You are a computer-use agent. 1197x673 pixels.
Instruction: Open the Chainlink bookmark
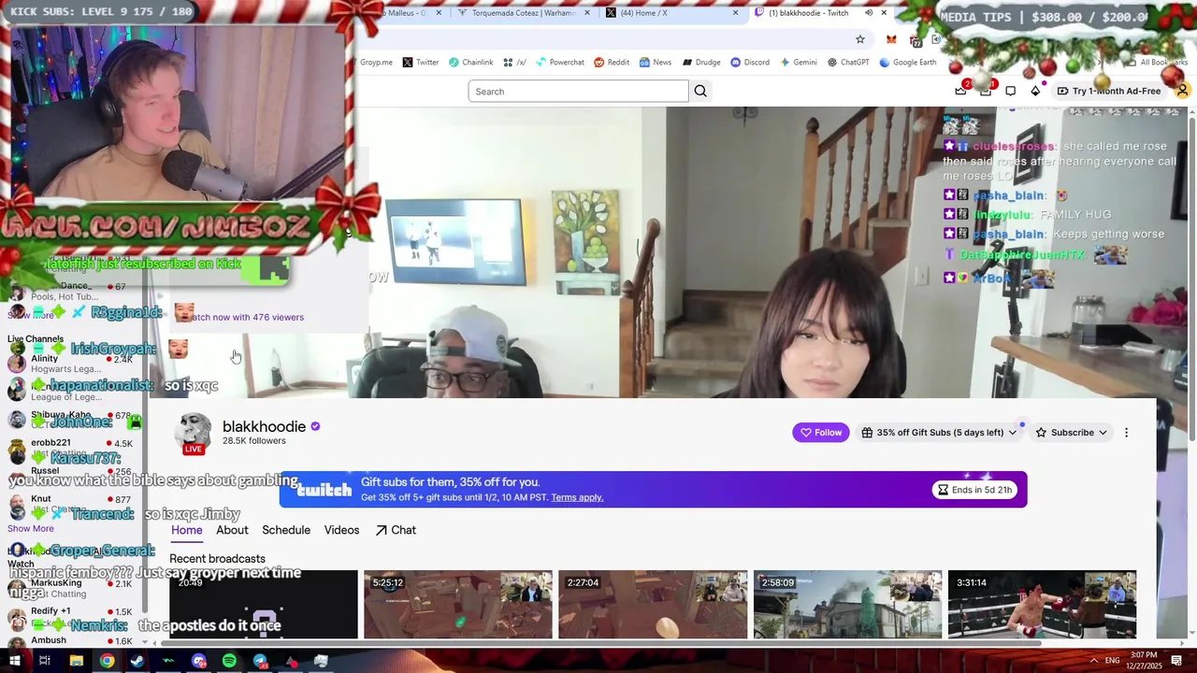point(470,63)
